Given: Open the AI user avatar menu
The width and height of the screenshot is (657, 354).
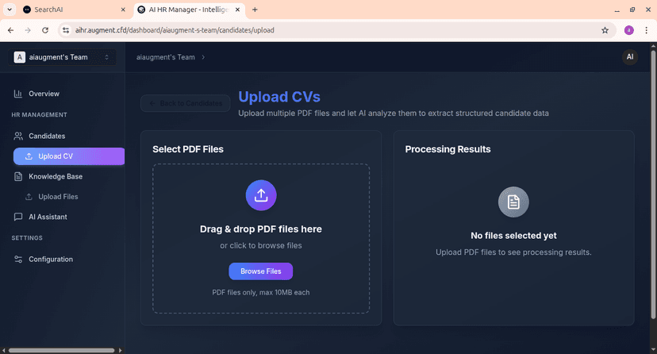Looking at the screenshot, I should [629, 57].
